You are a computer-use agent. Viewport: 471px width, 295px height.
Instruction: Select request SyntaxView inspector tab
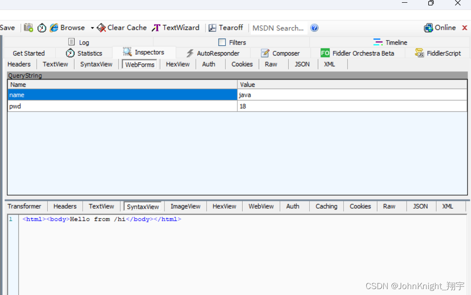click(x=96, y=64)
